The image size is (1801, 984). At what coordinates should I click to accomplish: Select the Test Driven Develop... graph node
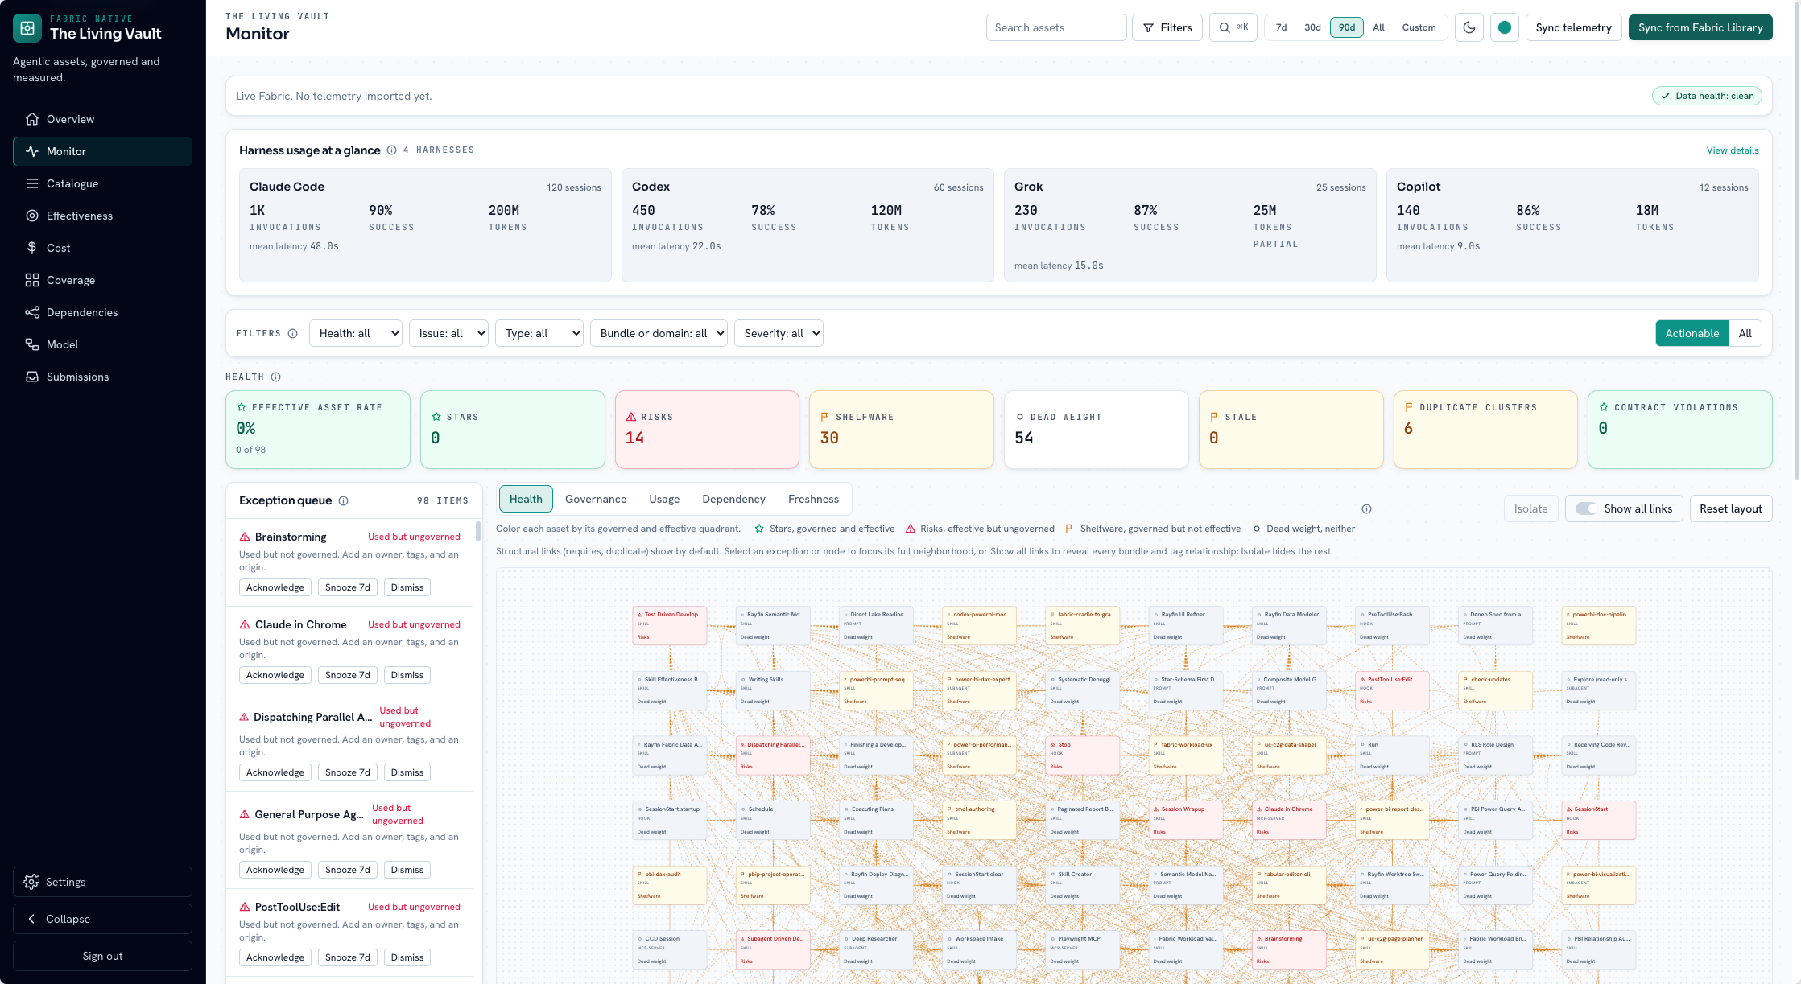[670, 625]
